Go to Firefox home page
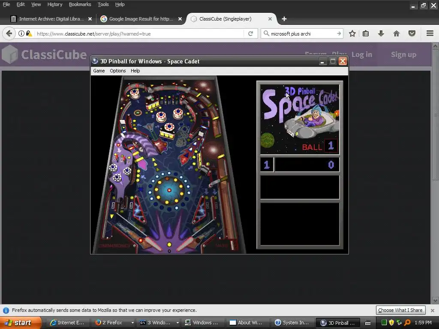Viewport: 439px width, 329px height. [x=397, y=33]
